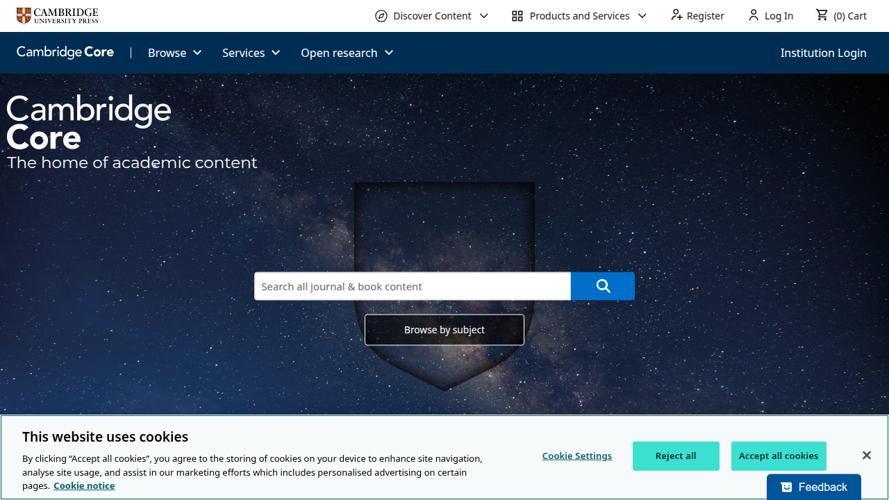
Task: Click the grid icon beside Products and Services
Action: 517,16
